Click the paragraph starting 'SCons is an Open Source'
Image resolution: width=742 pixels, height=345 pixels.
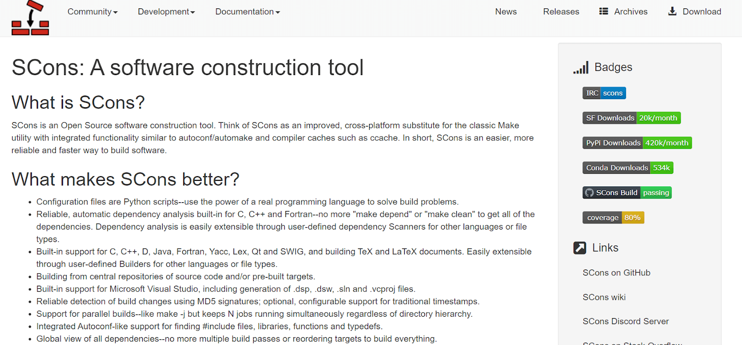(x=273, y=138)
